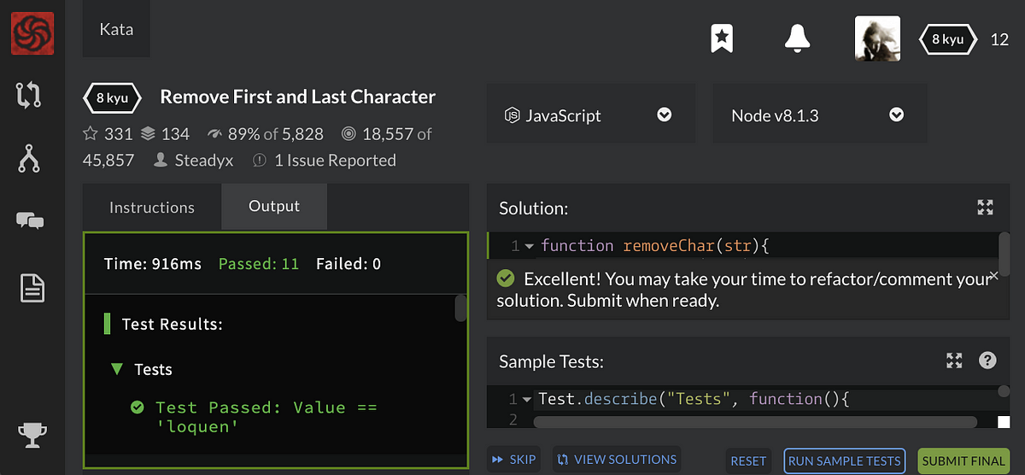This screenshot has height=475, width=1025.
Task: Open the Node v8.1.3 version dropdown
Action: pos(820,114)
